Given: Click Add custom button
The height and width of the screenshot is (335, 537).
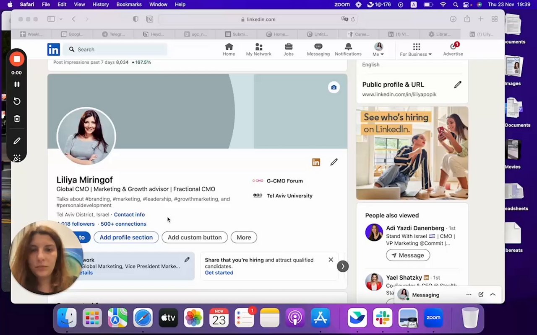Looking at the screenshot, I should coord(195,237).
